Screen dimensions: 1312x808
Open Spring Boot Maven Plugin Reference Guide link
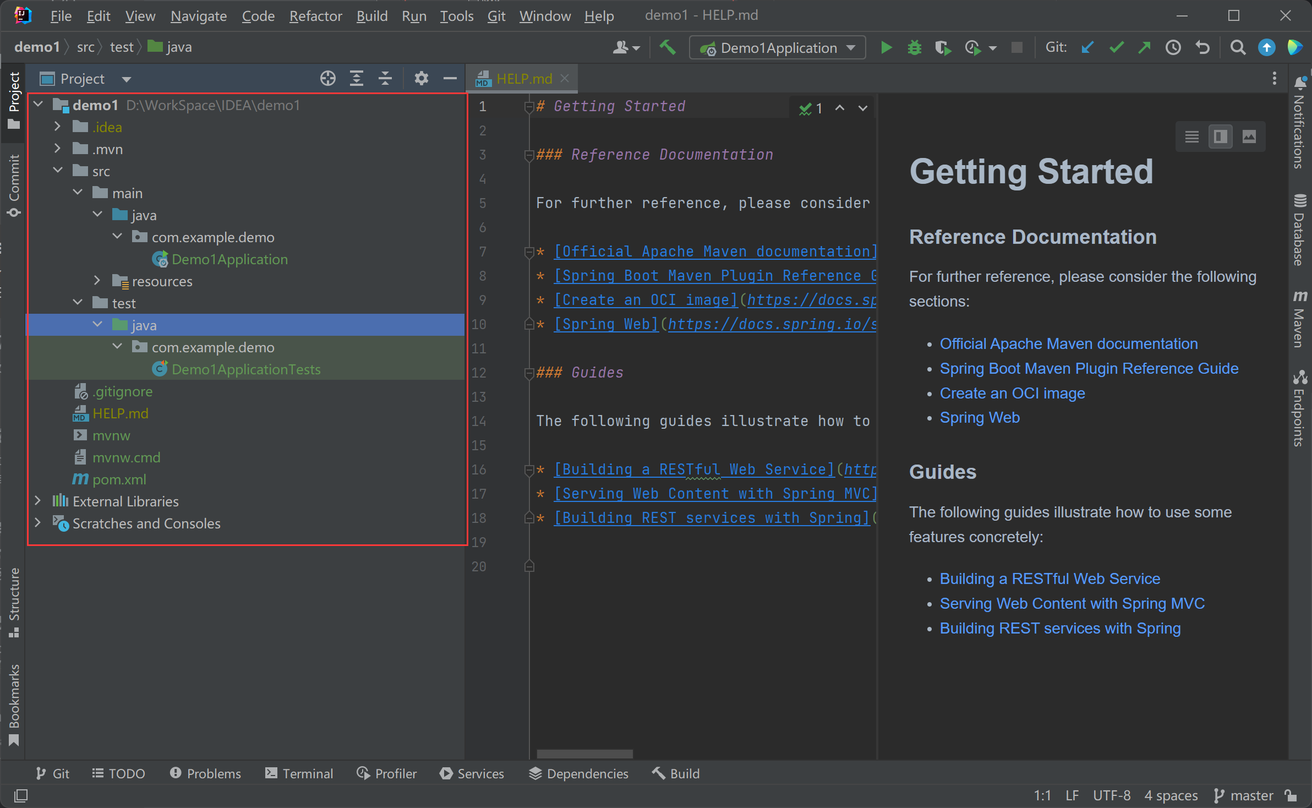click(1089, 368)
